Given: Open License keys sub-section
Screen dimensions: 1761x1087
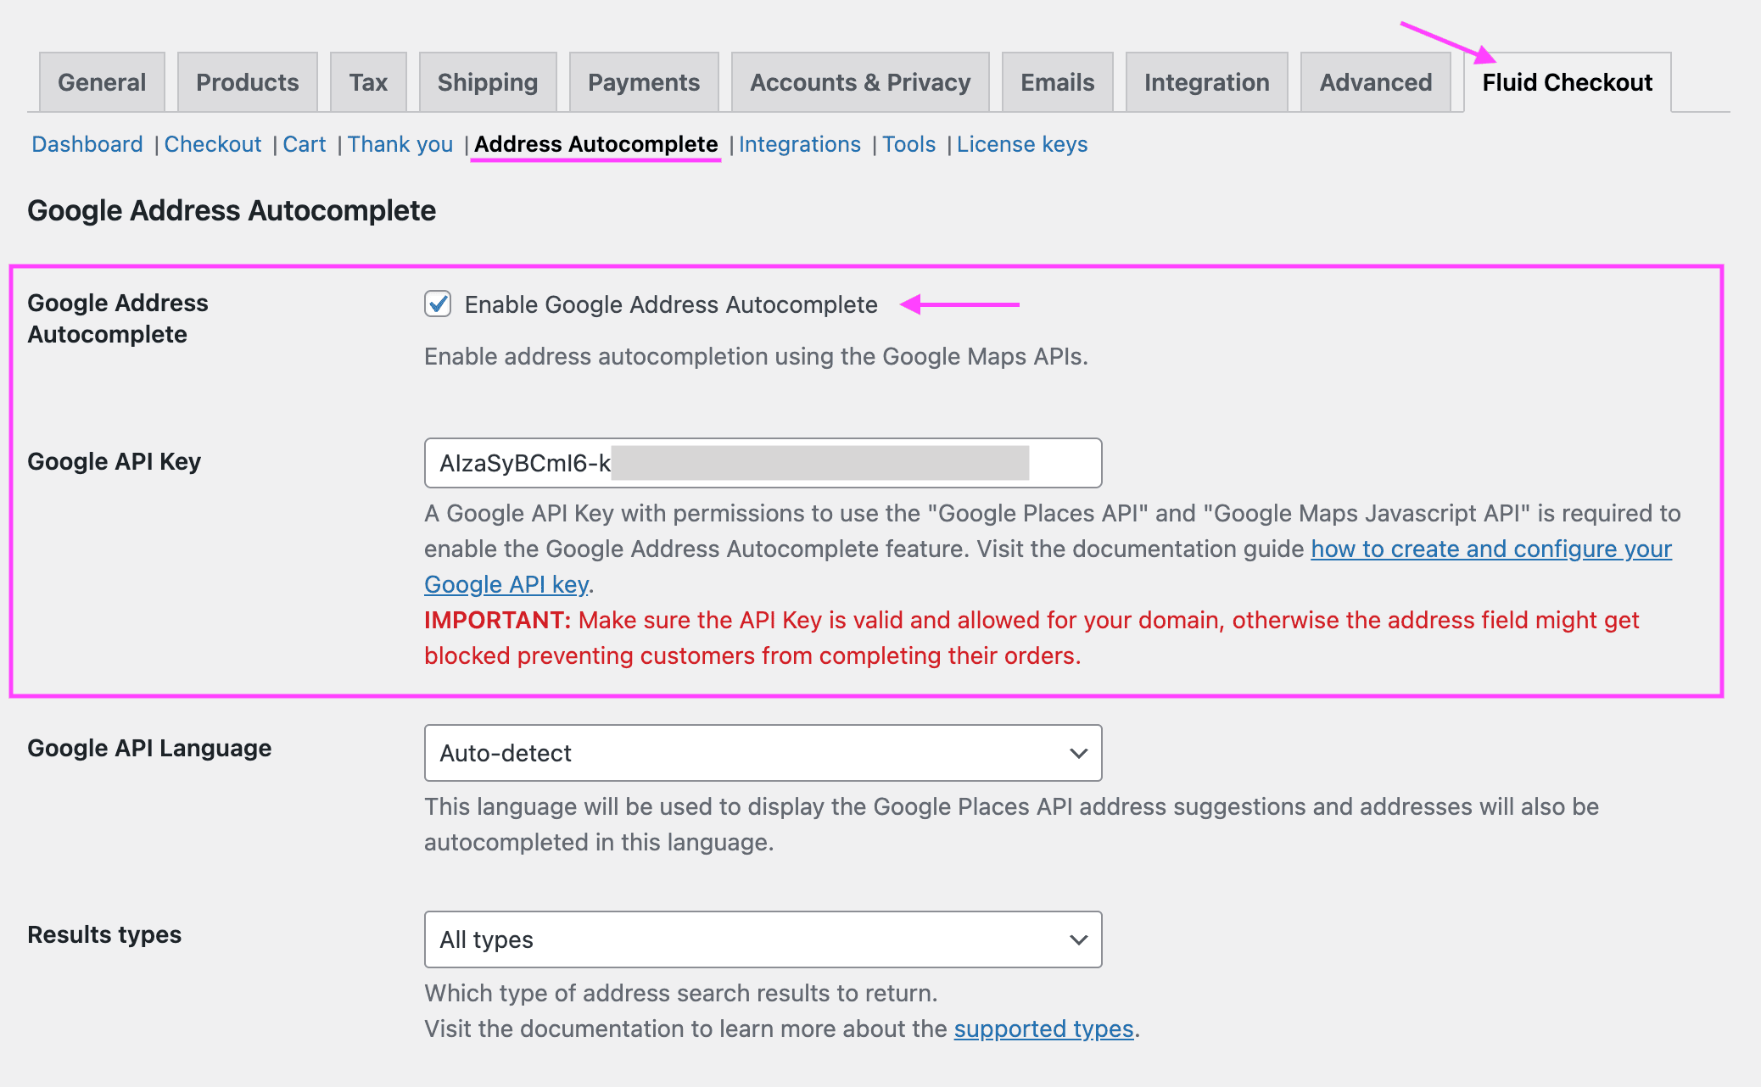Looking at the screenshot, I should 1022,144.
